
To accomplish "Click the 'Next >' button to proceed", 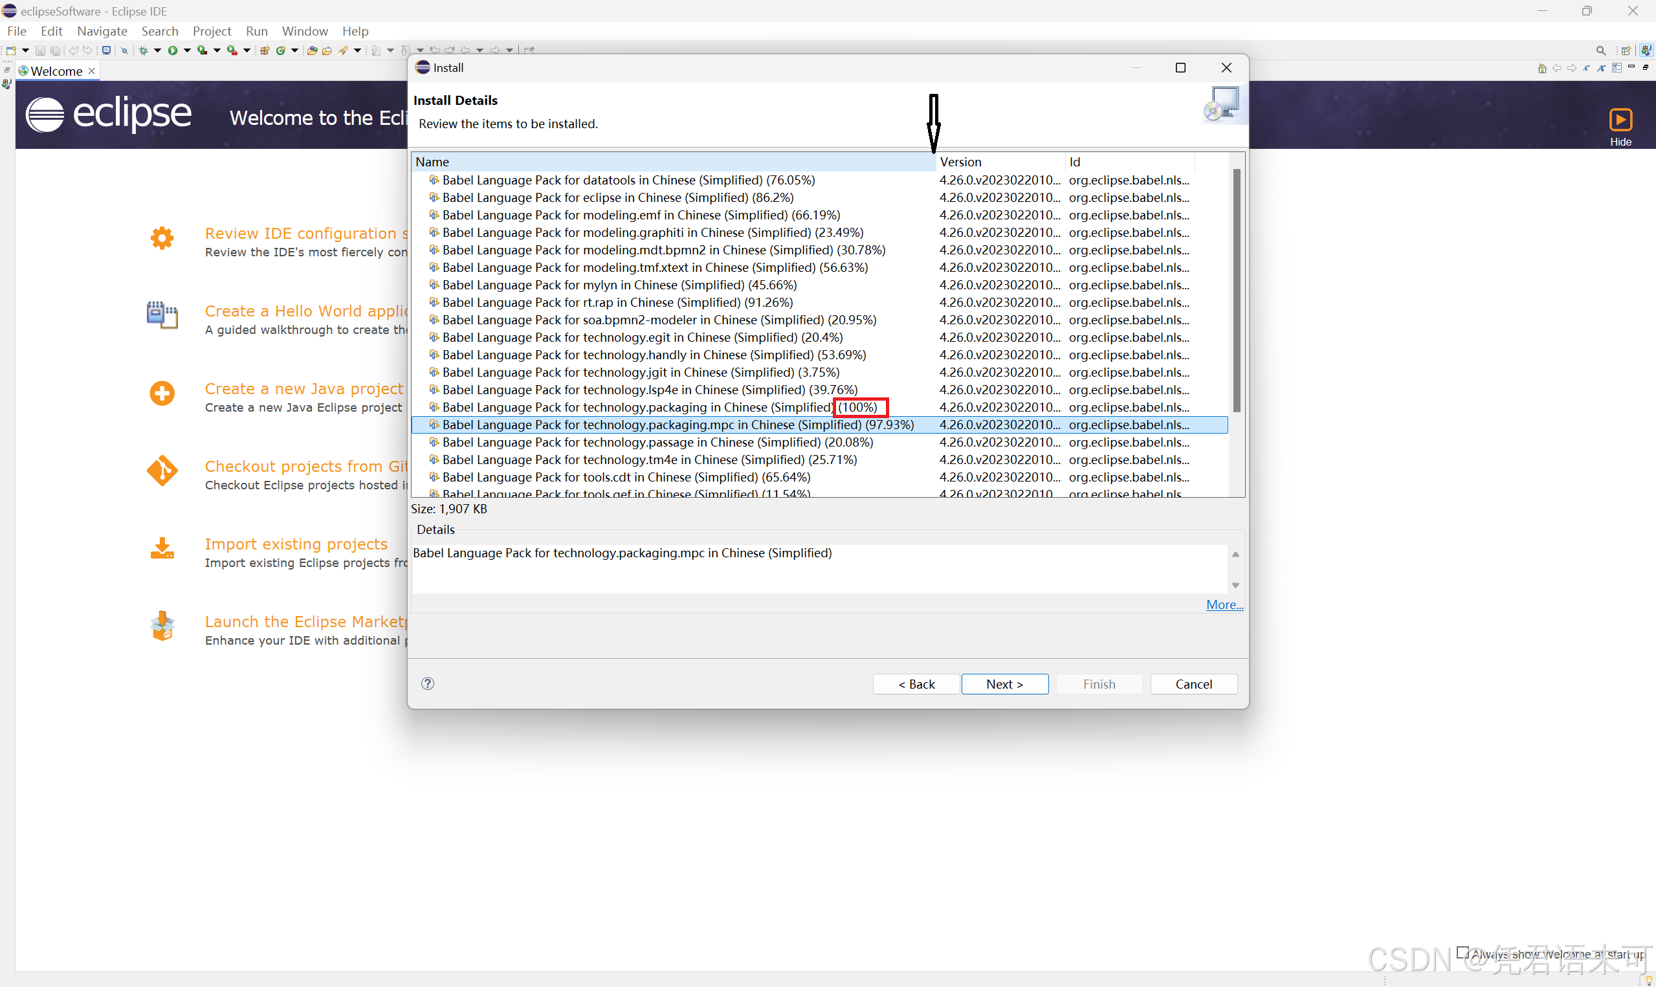I will click(1004, 683).
